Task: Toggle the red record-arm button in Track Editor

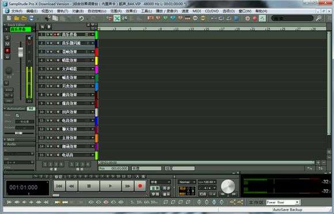Action: pos(7,51)
